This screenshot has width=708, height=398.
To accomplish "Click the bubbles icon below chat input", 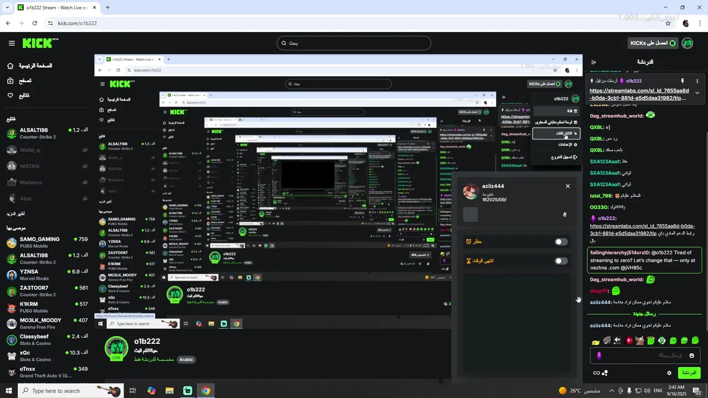I will (605, 373).
